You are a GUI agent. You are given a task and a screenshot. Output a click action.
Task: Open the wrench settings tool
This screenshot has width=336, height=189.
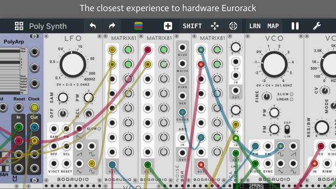point(317,26)
